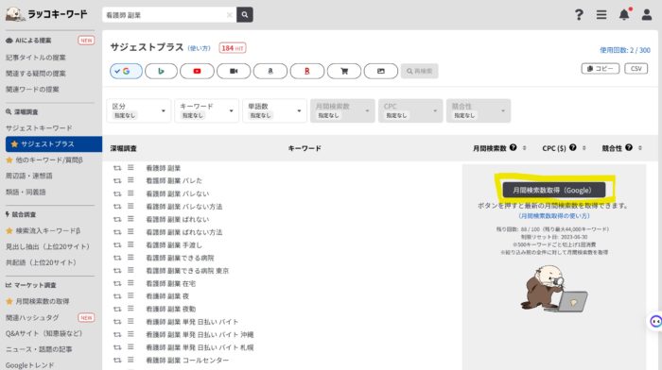Select 見出し抽出（上位20サイト）in sidebar
The width and height of the screenshot is (662, 370).
coord(47,246)
